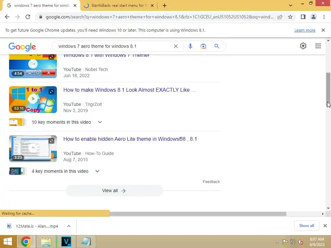The height and width of the screenshot is (248, 331).
Task: Open the tab search dropdown
Action: 291,5
